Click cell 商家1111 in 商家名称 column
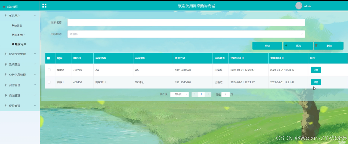This screenshot has height=144, width=348. point(101,82)
